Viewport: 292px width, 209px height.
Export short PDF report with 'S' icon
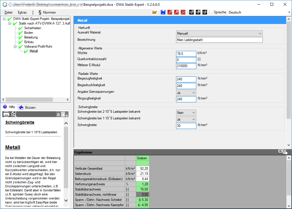(170, 12)
